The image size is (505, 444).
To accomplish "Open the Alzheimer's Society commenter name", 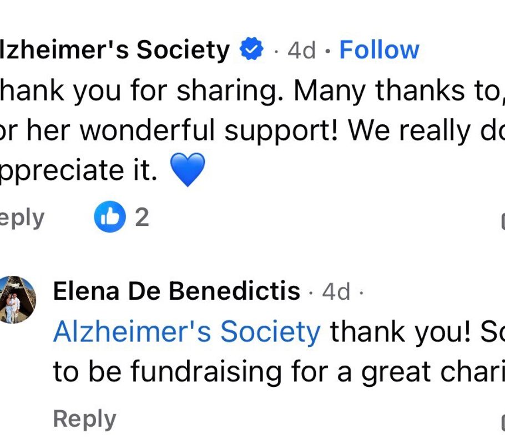I will click(114, 50).
